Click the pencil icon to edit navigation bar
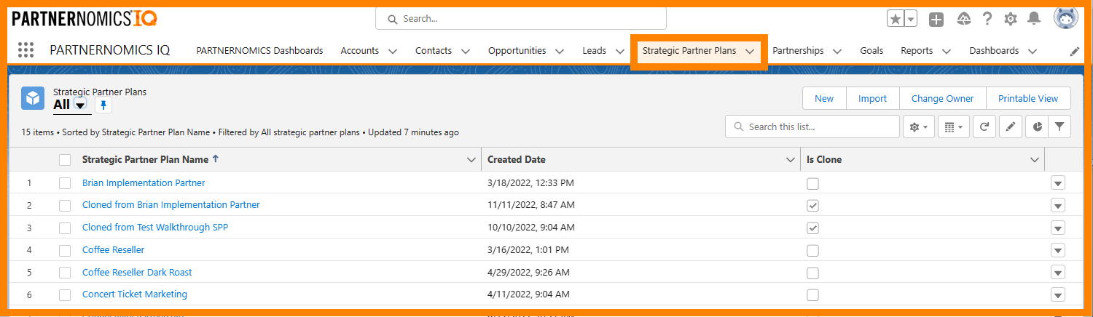 (x=1074, y=51)
